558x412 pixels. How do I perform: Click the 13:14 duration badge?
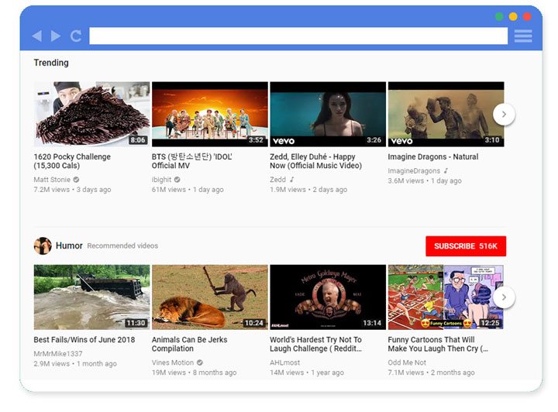[372, 323]
